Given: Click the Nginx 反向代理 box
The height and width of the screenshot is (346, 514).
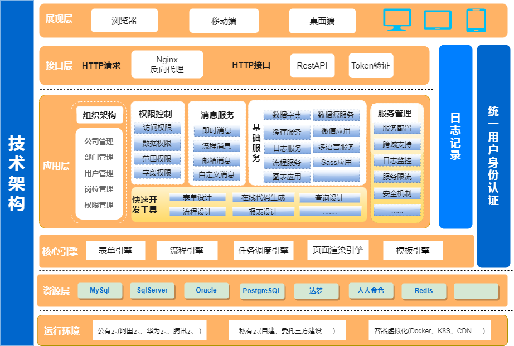Looking at the screenshot, I should point(167,65).
